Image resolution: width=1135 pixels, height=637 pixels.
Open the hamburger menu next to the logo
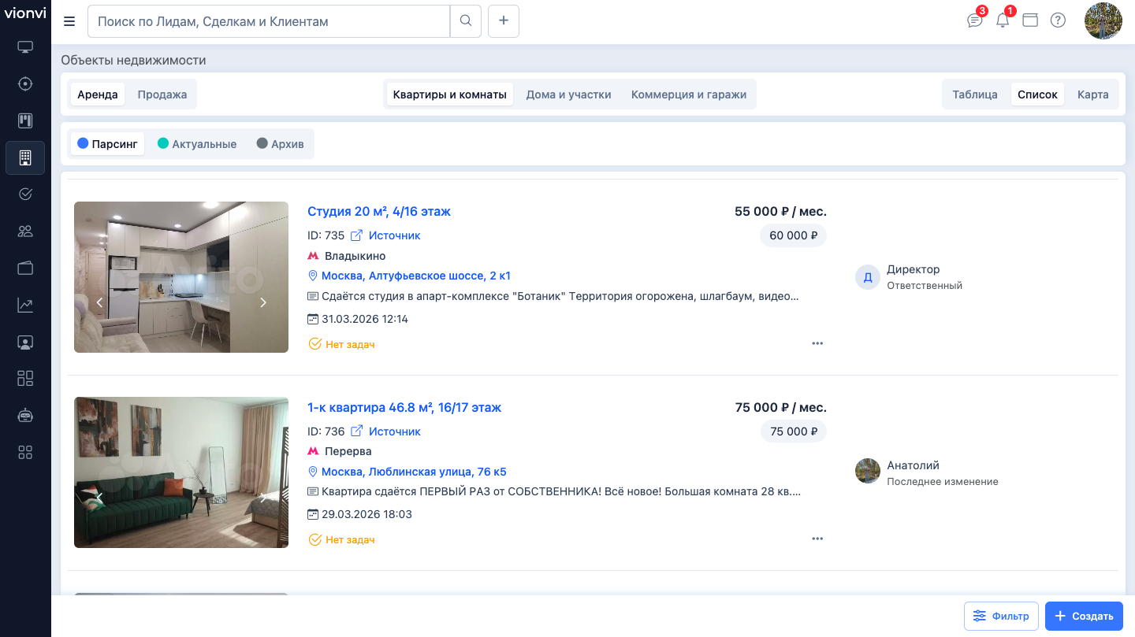(x=69, y=21)
